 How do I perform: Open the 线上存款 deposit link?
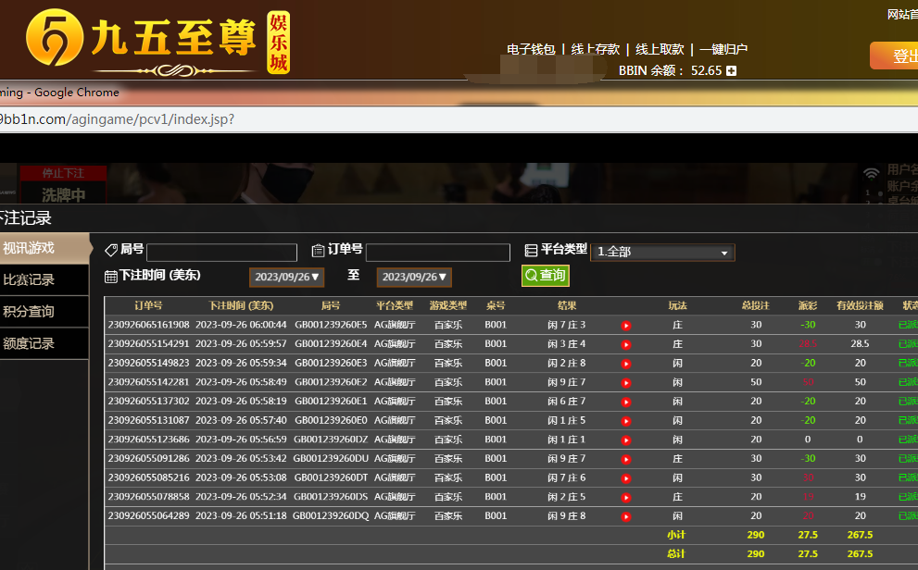(596, 49)
